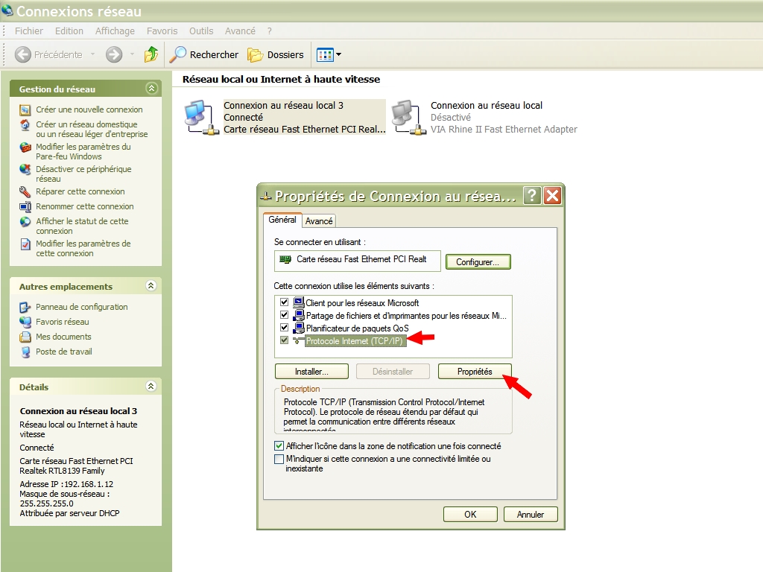Click the Configurer... button
The image size is (763, 572).
pos(478,261)
